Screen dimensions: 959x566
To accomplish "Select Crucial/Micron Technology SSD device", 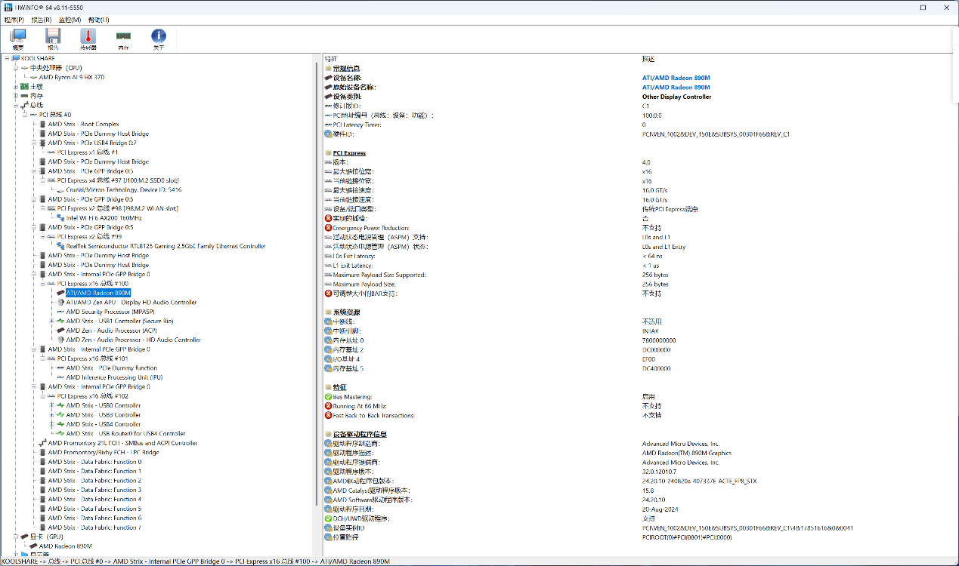I will point(123,190).
